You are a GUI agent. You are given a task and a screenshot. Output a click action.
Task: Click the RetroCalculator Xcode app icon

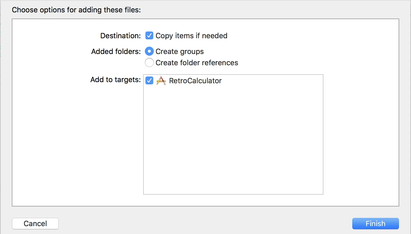161,81
